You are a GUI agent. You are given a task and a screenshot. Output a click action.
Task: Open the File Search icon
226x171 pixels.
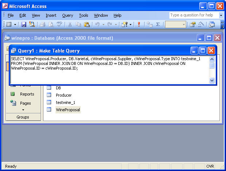point(32,24)
